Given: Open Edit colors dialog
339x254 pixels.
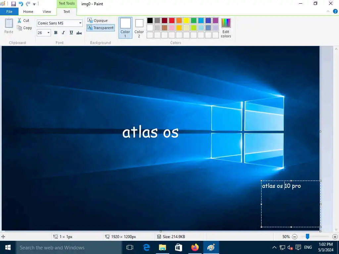Looking at the screenshot, I should 226,28.
